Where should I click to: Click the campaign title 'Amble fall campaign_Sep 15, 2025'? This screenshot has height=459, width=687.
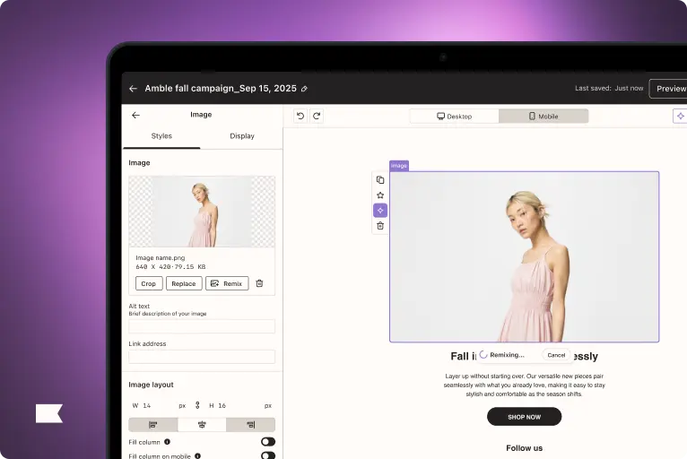click(x=221, y=89)
